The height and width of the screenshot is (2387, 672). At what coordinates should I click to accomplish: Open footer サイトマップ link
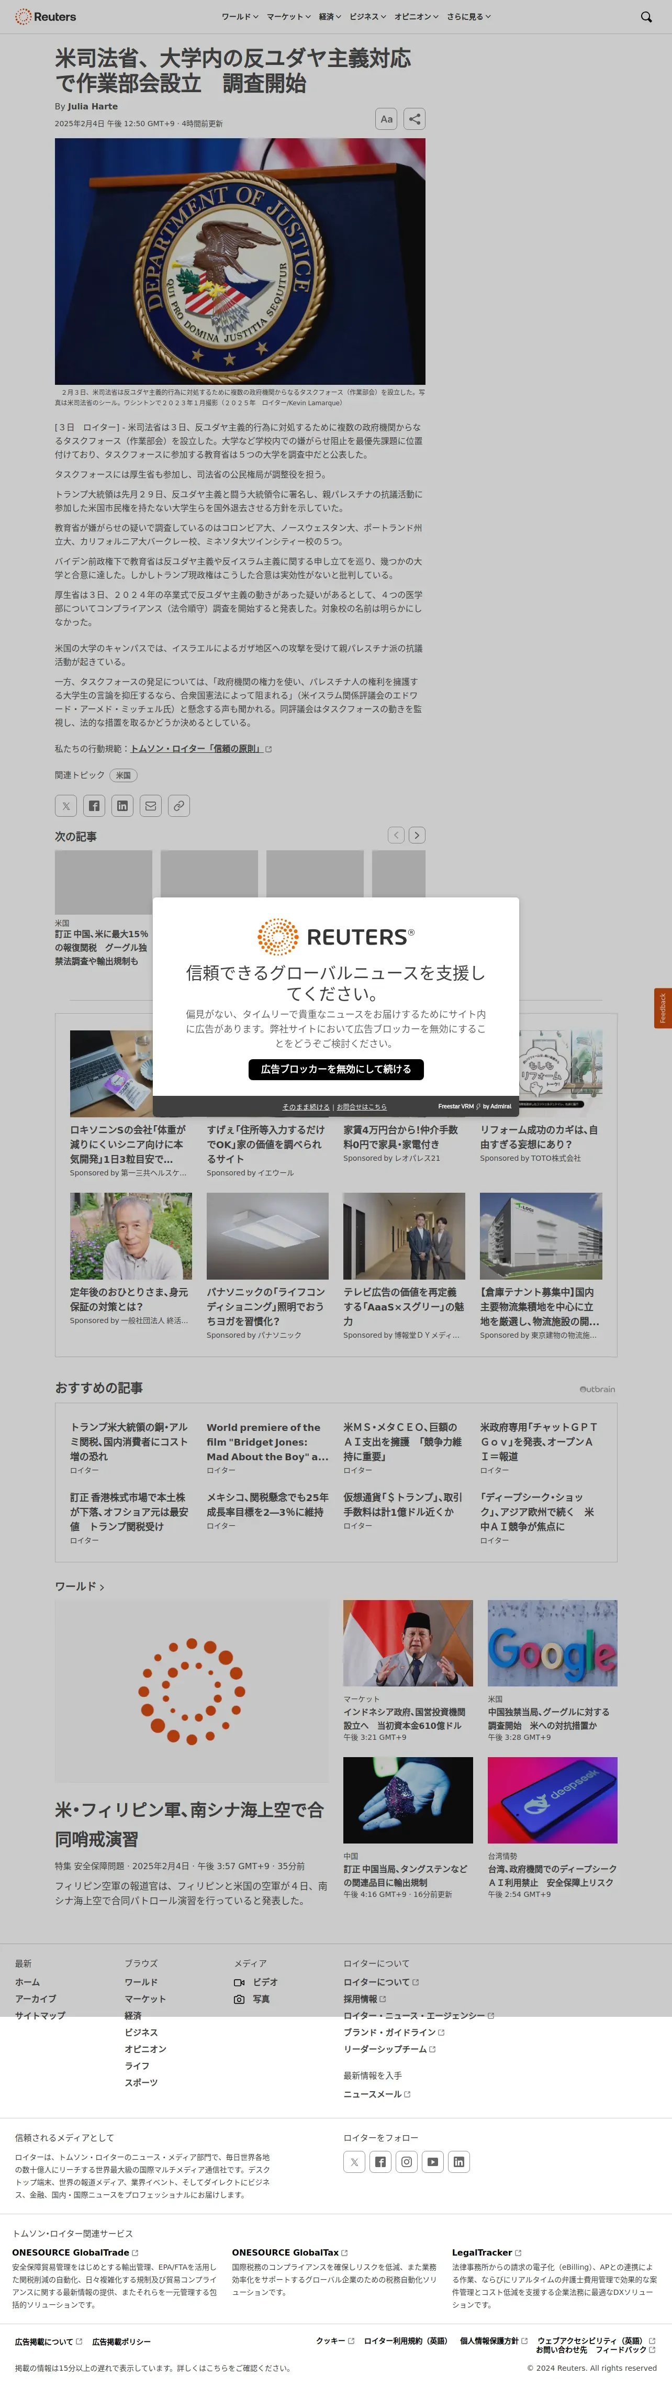[40, 2015]
